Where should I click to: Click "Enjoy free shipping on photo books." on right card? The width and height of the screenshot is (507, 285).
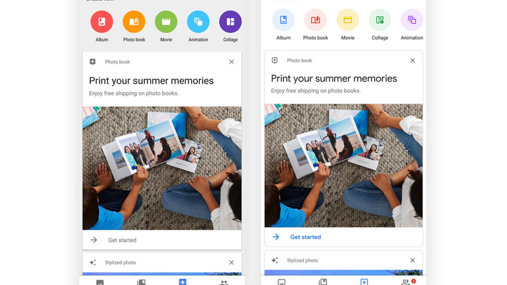pyautogui.click(x=316, y=91)
